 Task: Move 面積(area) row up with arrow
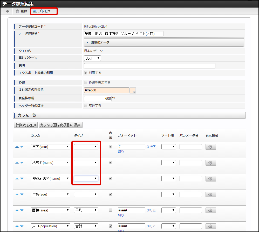point(17,210)
